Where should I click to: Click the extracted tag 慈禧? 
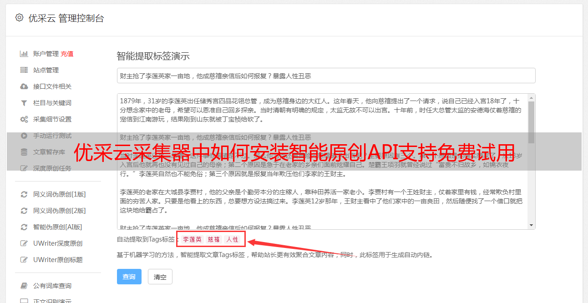click(x=214, y=239)
